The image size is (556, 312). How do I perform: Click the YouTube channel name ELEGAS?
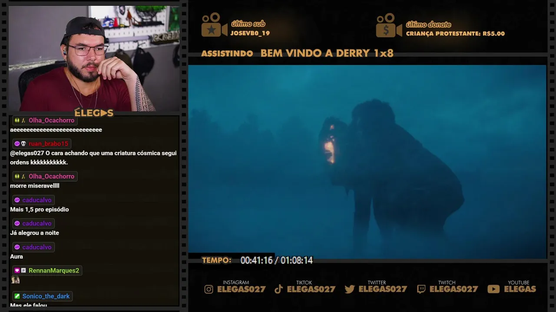pos(520,289)
